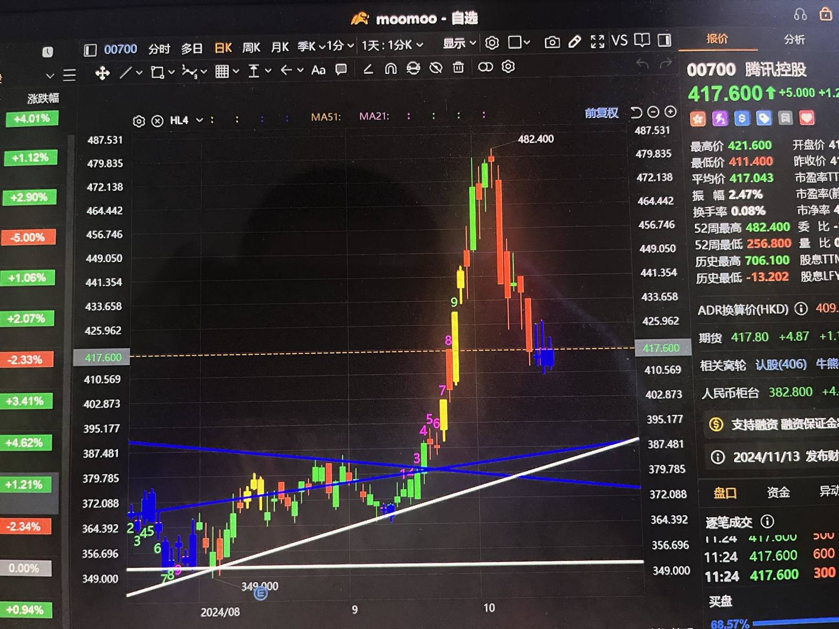Switch to 多日 multi-day view
The height and width of the screenshot is (629, 839).
coord(192,49)
